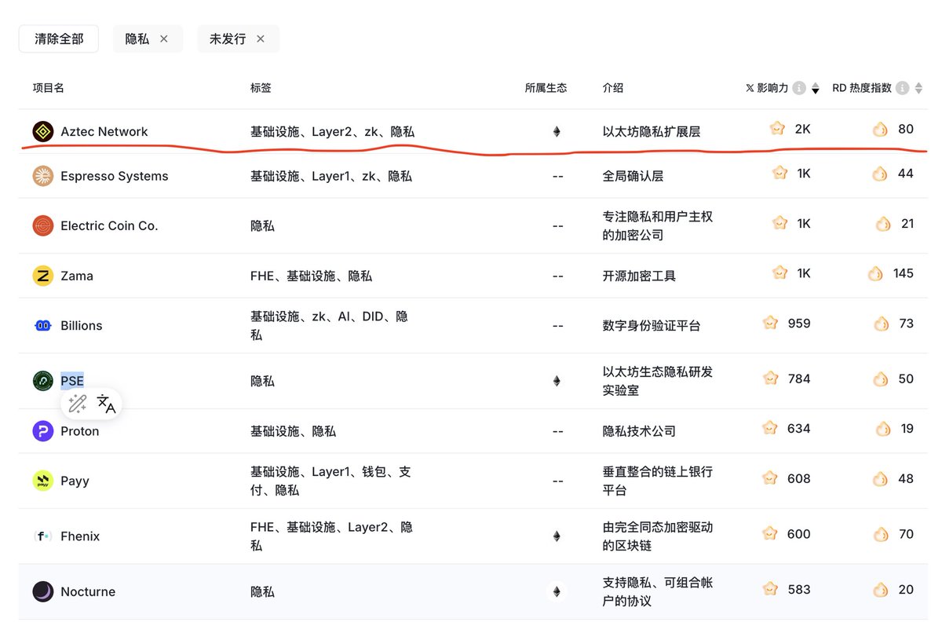Click the Payy logo icon
Screen dimensions: 942x622
tap(43, 481)
